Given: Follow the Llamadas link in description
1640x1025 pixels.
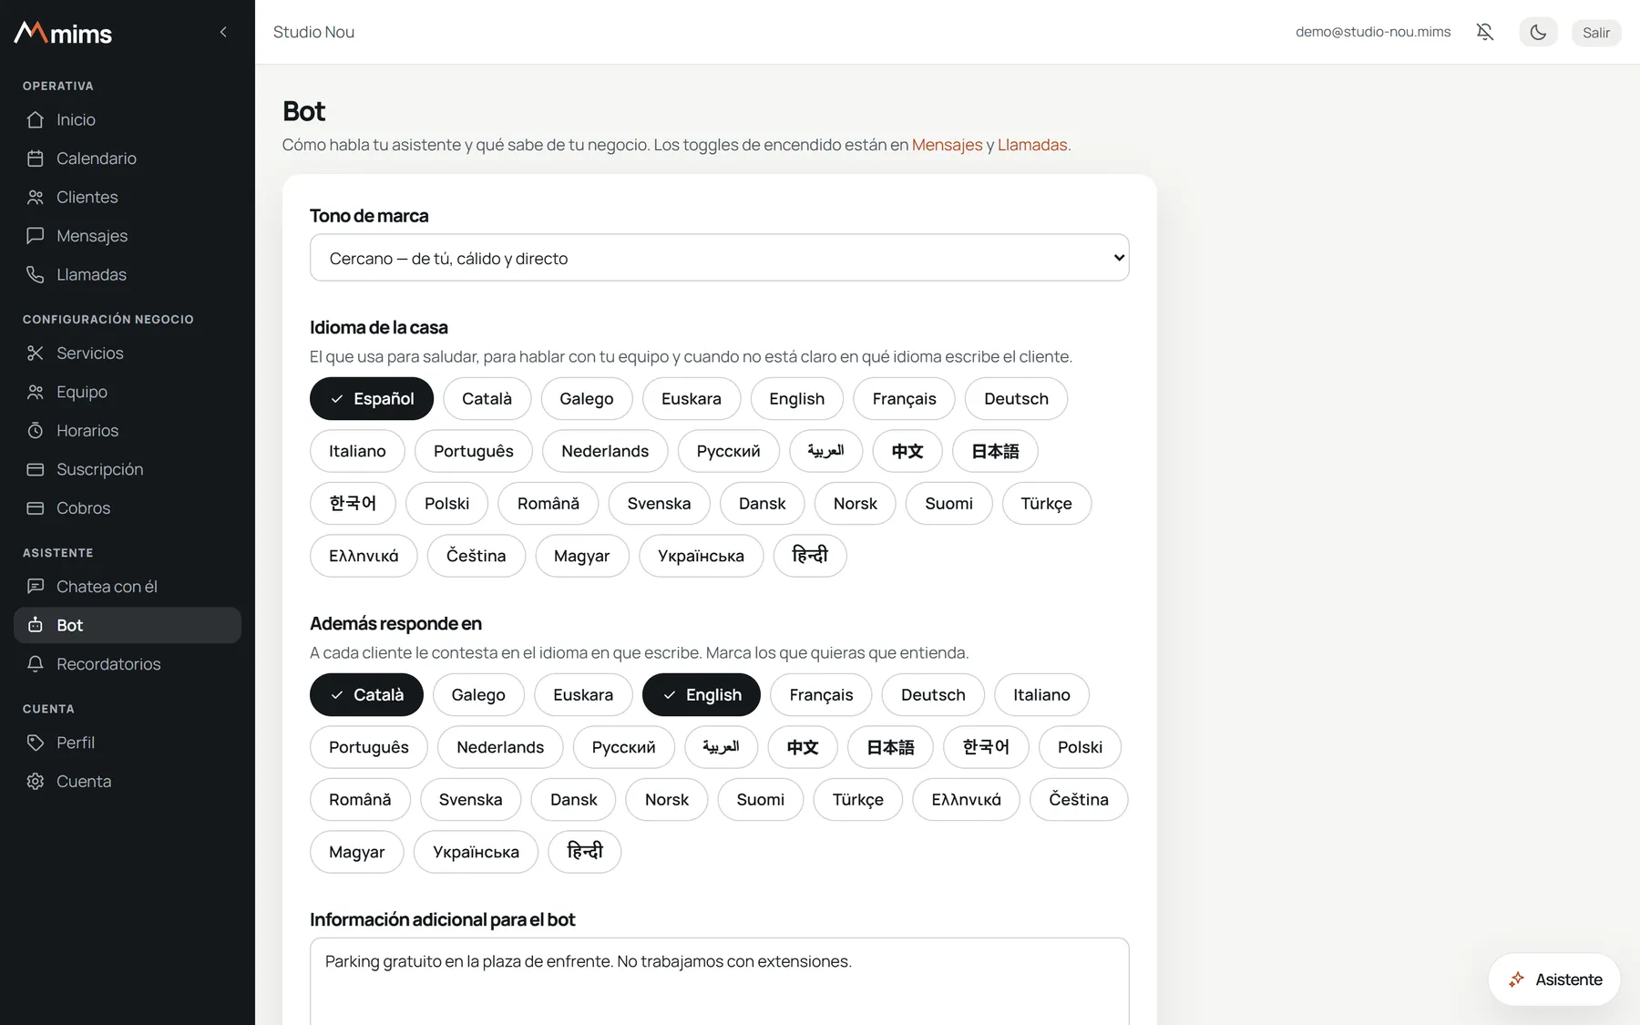Looking at the screenshot, I should click(x=1032, y=145).
